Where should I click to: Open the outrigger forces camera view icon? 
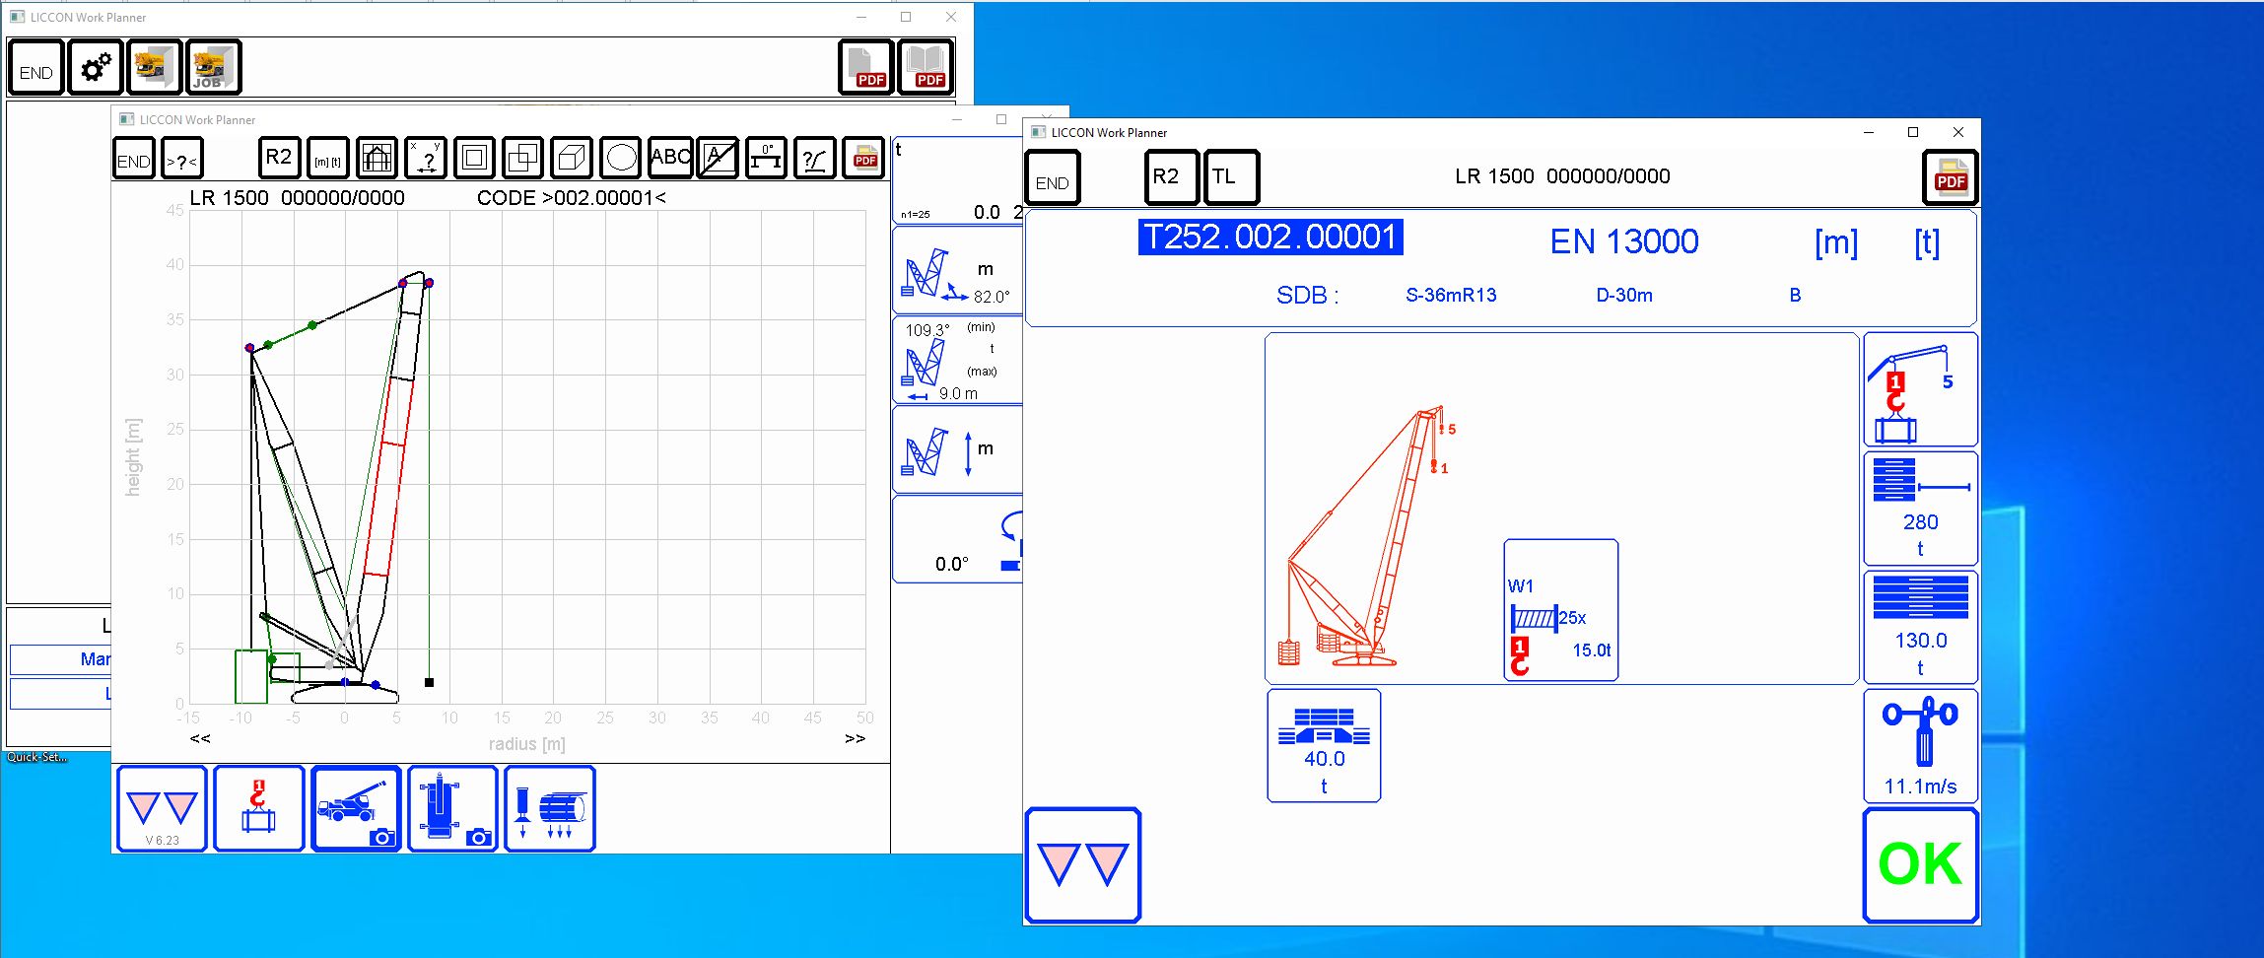point(452,808)
